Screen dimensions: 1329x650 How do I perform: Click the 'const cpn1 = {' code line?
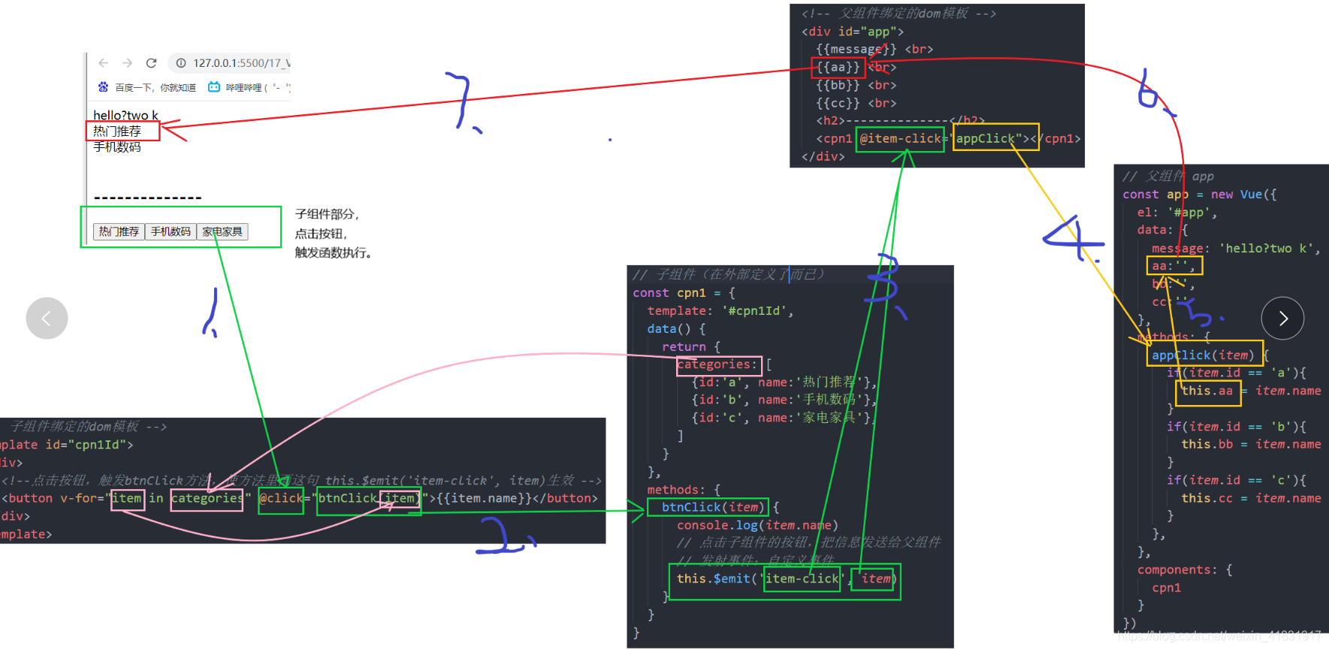tap(684, 293)
